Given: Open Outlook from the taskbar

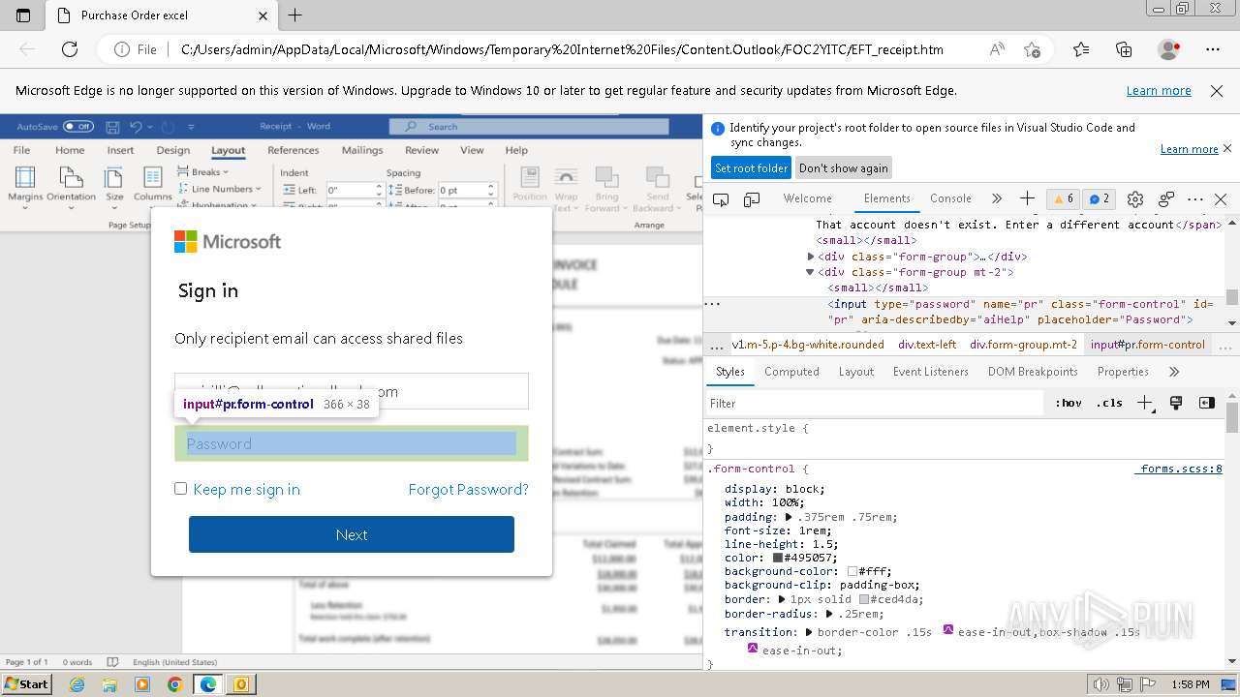Looking at the screenshot, I should (240, 684).
